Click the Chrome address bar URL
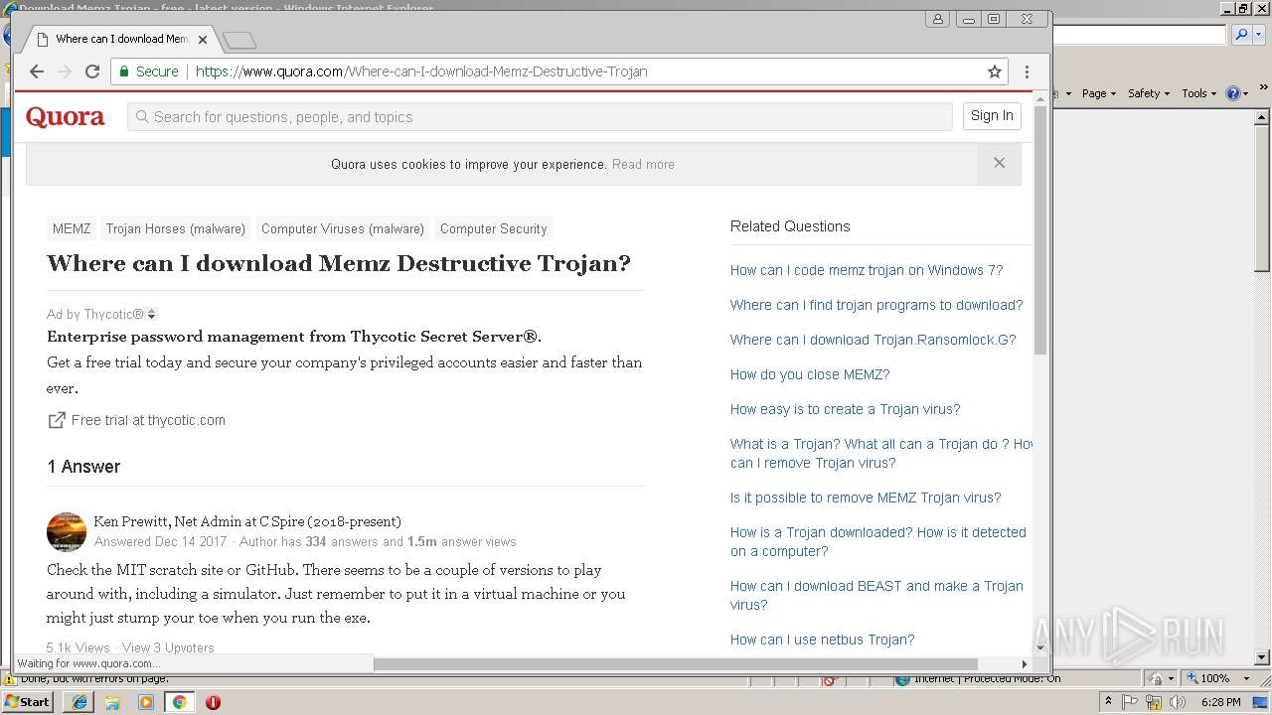This screenshot has width=1272, height=715. 421,71
